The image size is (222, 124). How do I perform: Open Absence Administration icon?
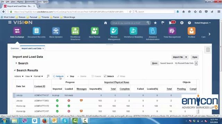[x=153, y=31]
